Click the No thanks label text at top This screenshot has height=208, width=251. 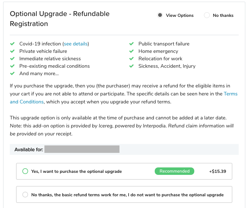point(223,15)
